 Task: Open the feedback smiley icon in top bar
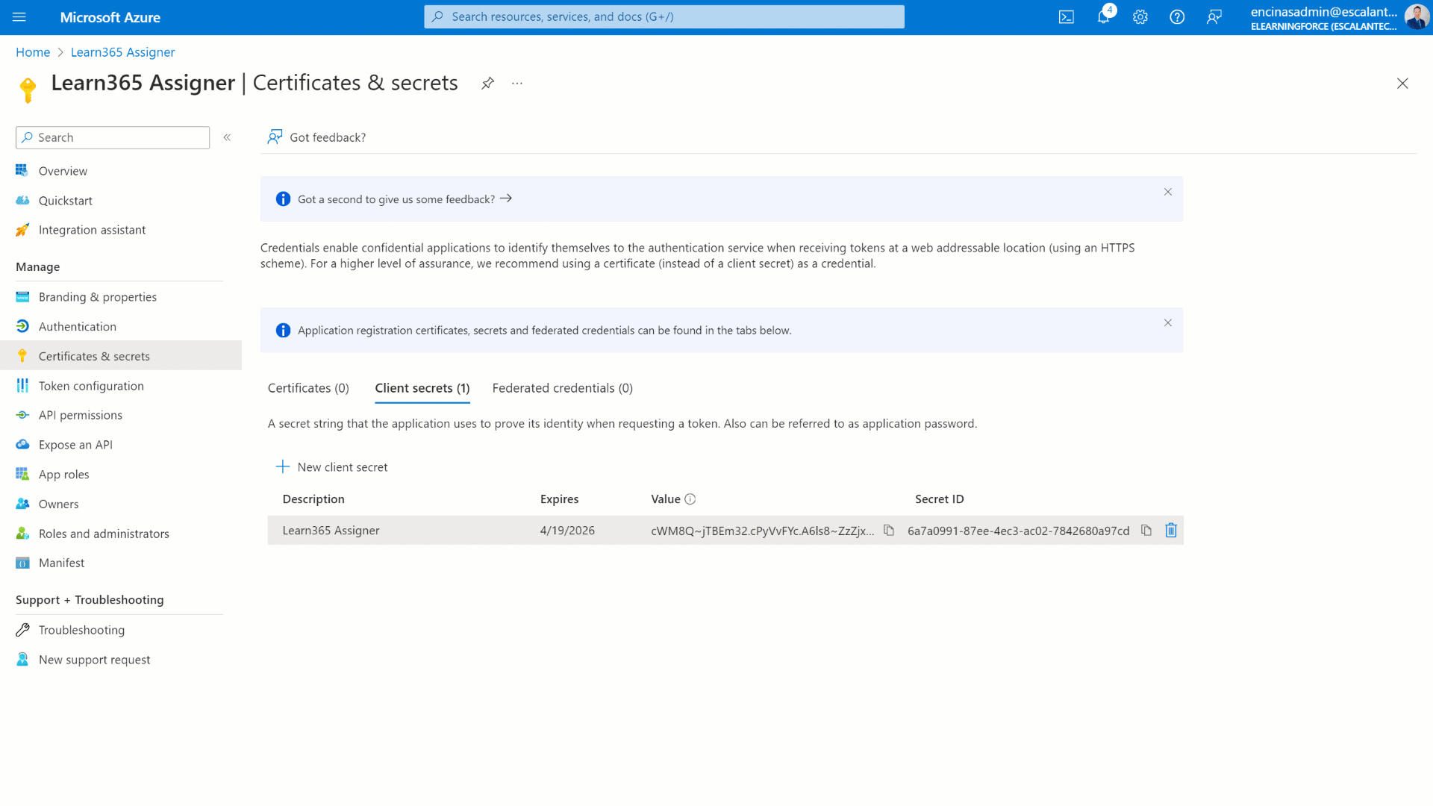[1214, 16]
